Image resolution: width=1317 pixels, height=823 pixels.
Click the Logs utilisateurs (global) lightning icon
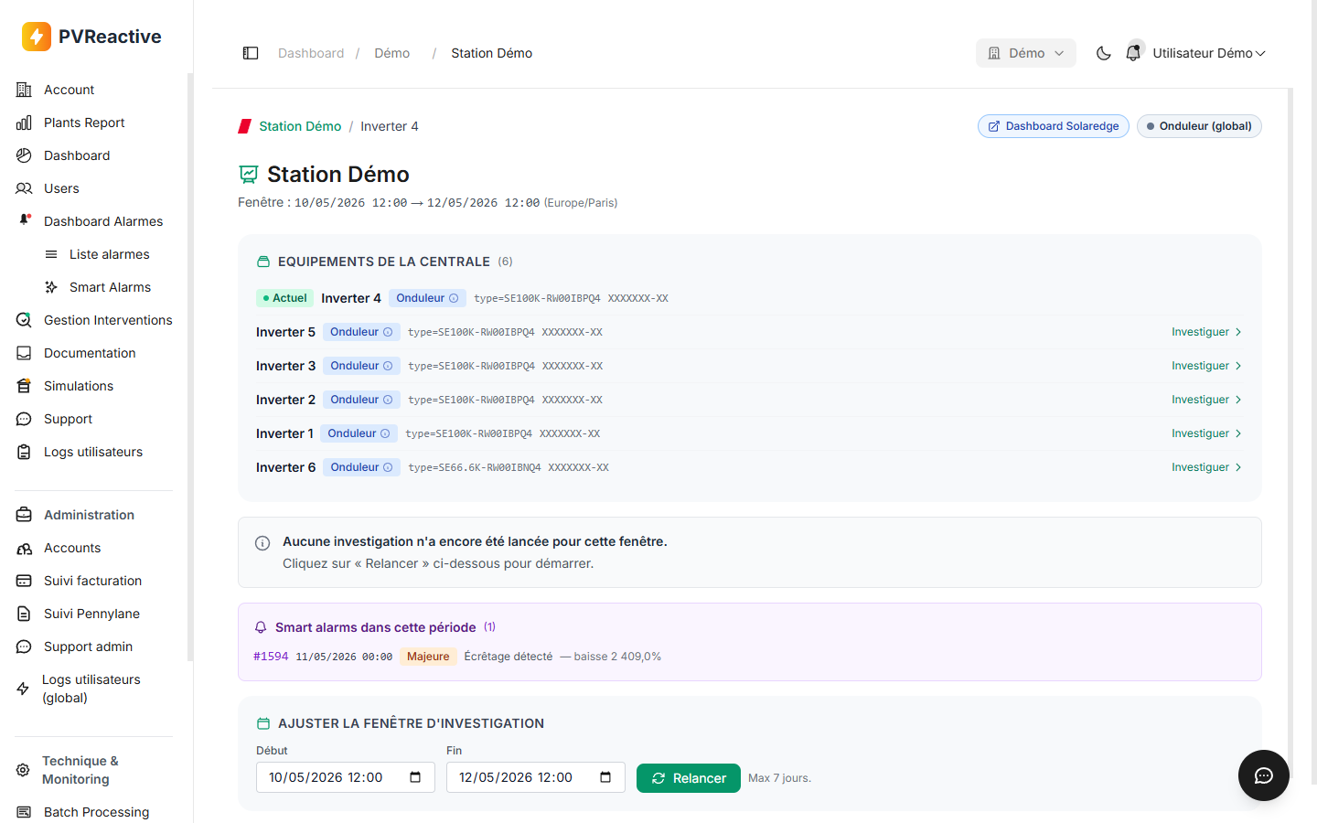pyautogui.click(x=23, y=689)
